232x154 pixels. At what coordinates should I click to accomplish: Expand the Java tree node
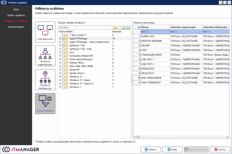click(60, 52)
